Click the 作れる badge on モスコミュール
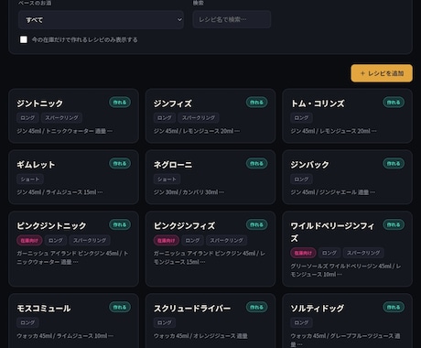Screen dimensions: 421x348 point(120,307)
